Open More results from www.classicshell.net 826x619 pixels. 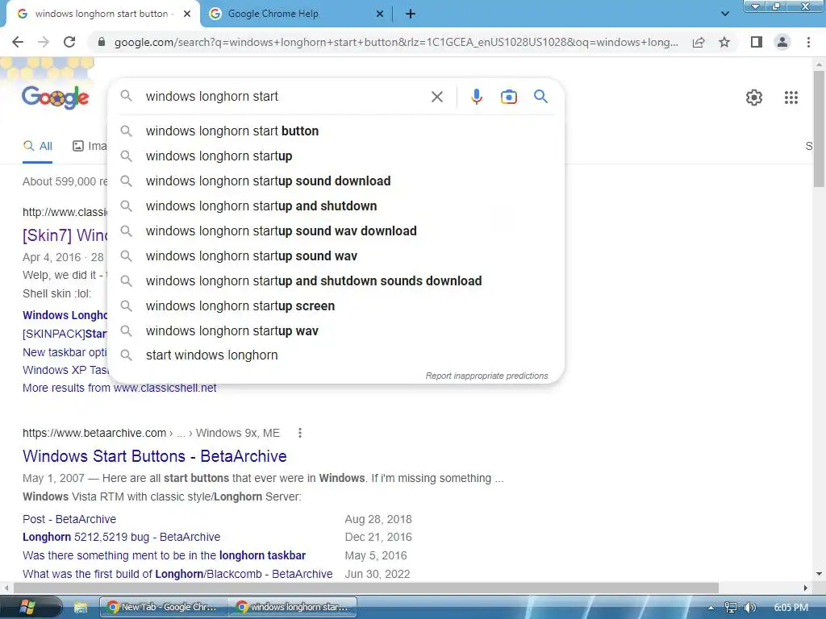(x=119, y=388)
